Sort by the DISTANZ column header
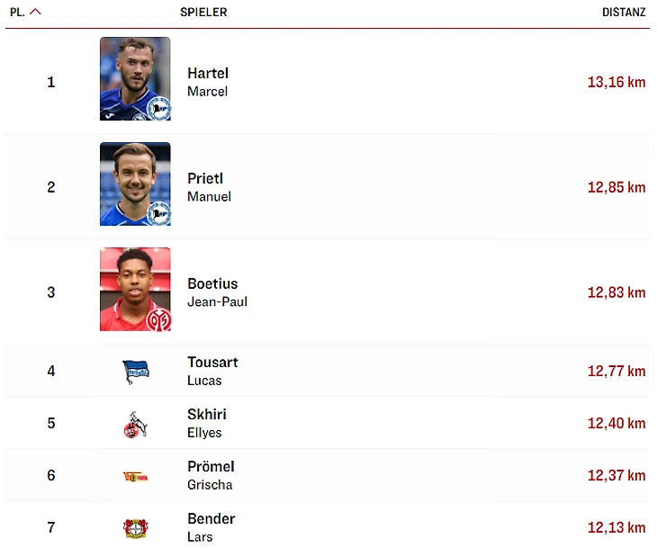Viewport: 657px width, 548px height. [624, 13]
